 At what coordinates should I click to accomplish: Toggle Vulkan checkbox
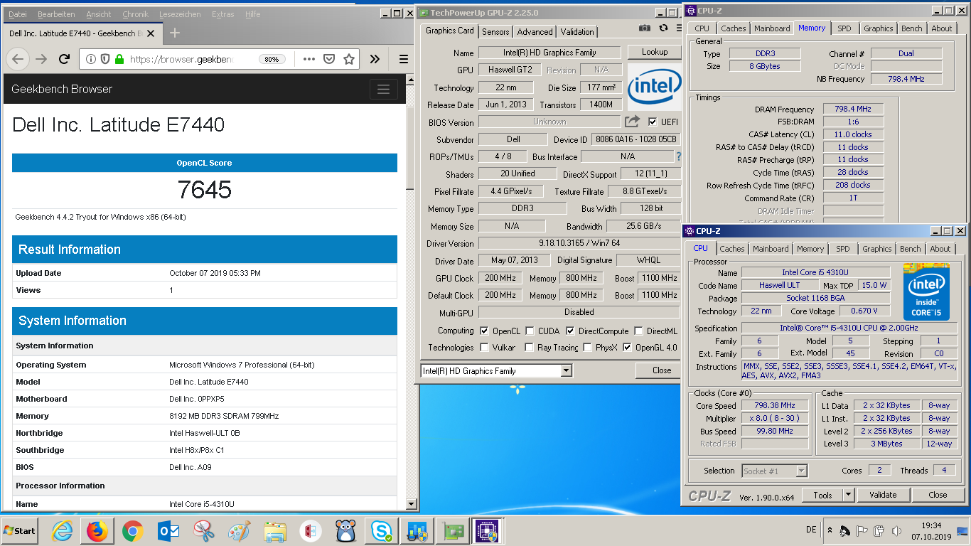[x=484, y=348]
